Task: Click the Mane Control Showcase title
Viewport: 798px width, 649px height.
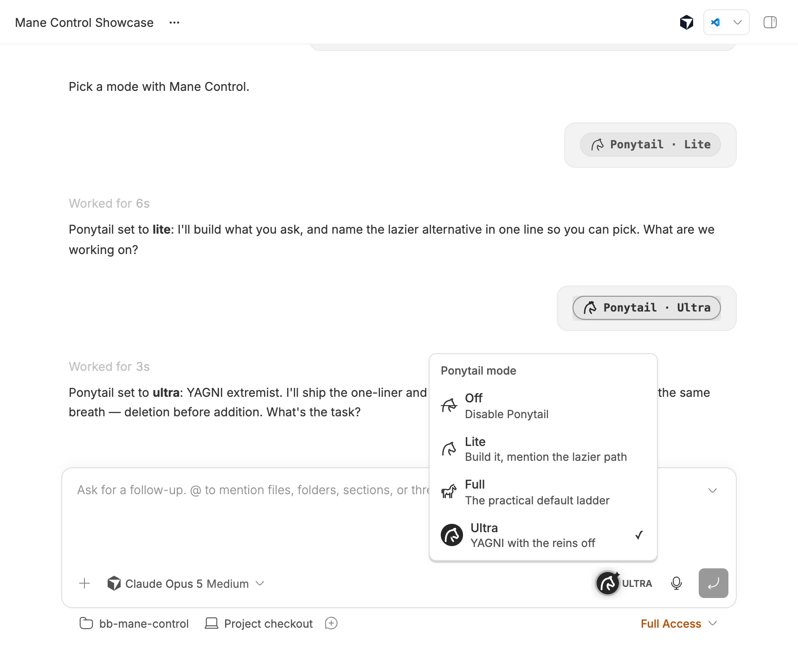Action: click(84, 23)
